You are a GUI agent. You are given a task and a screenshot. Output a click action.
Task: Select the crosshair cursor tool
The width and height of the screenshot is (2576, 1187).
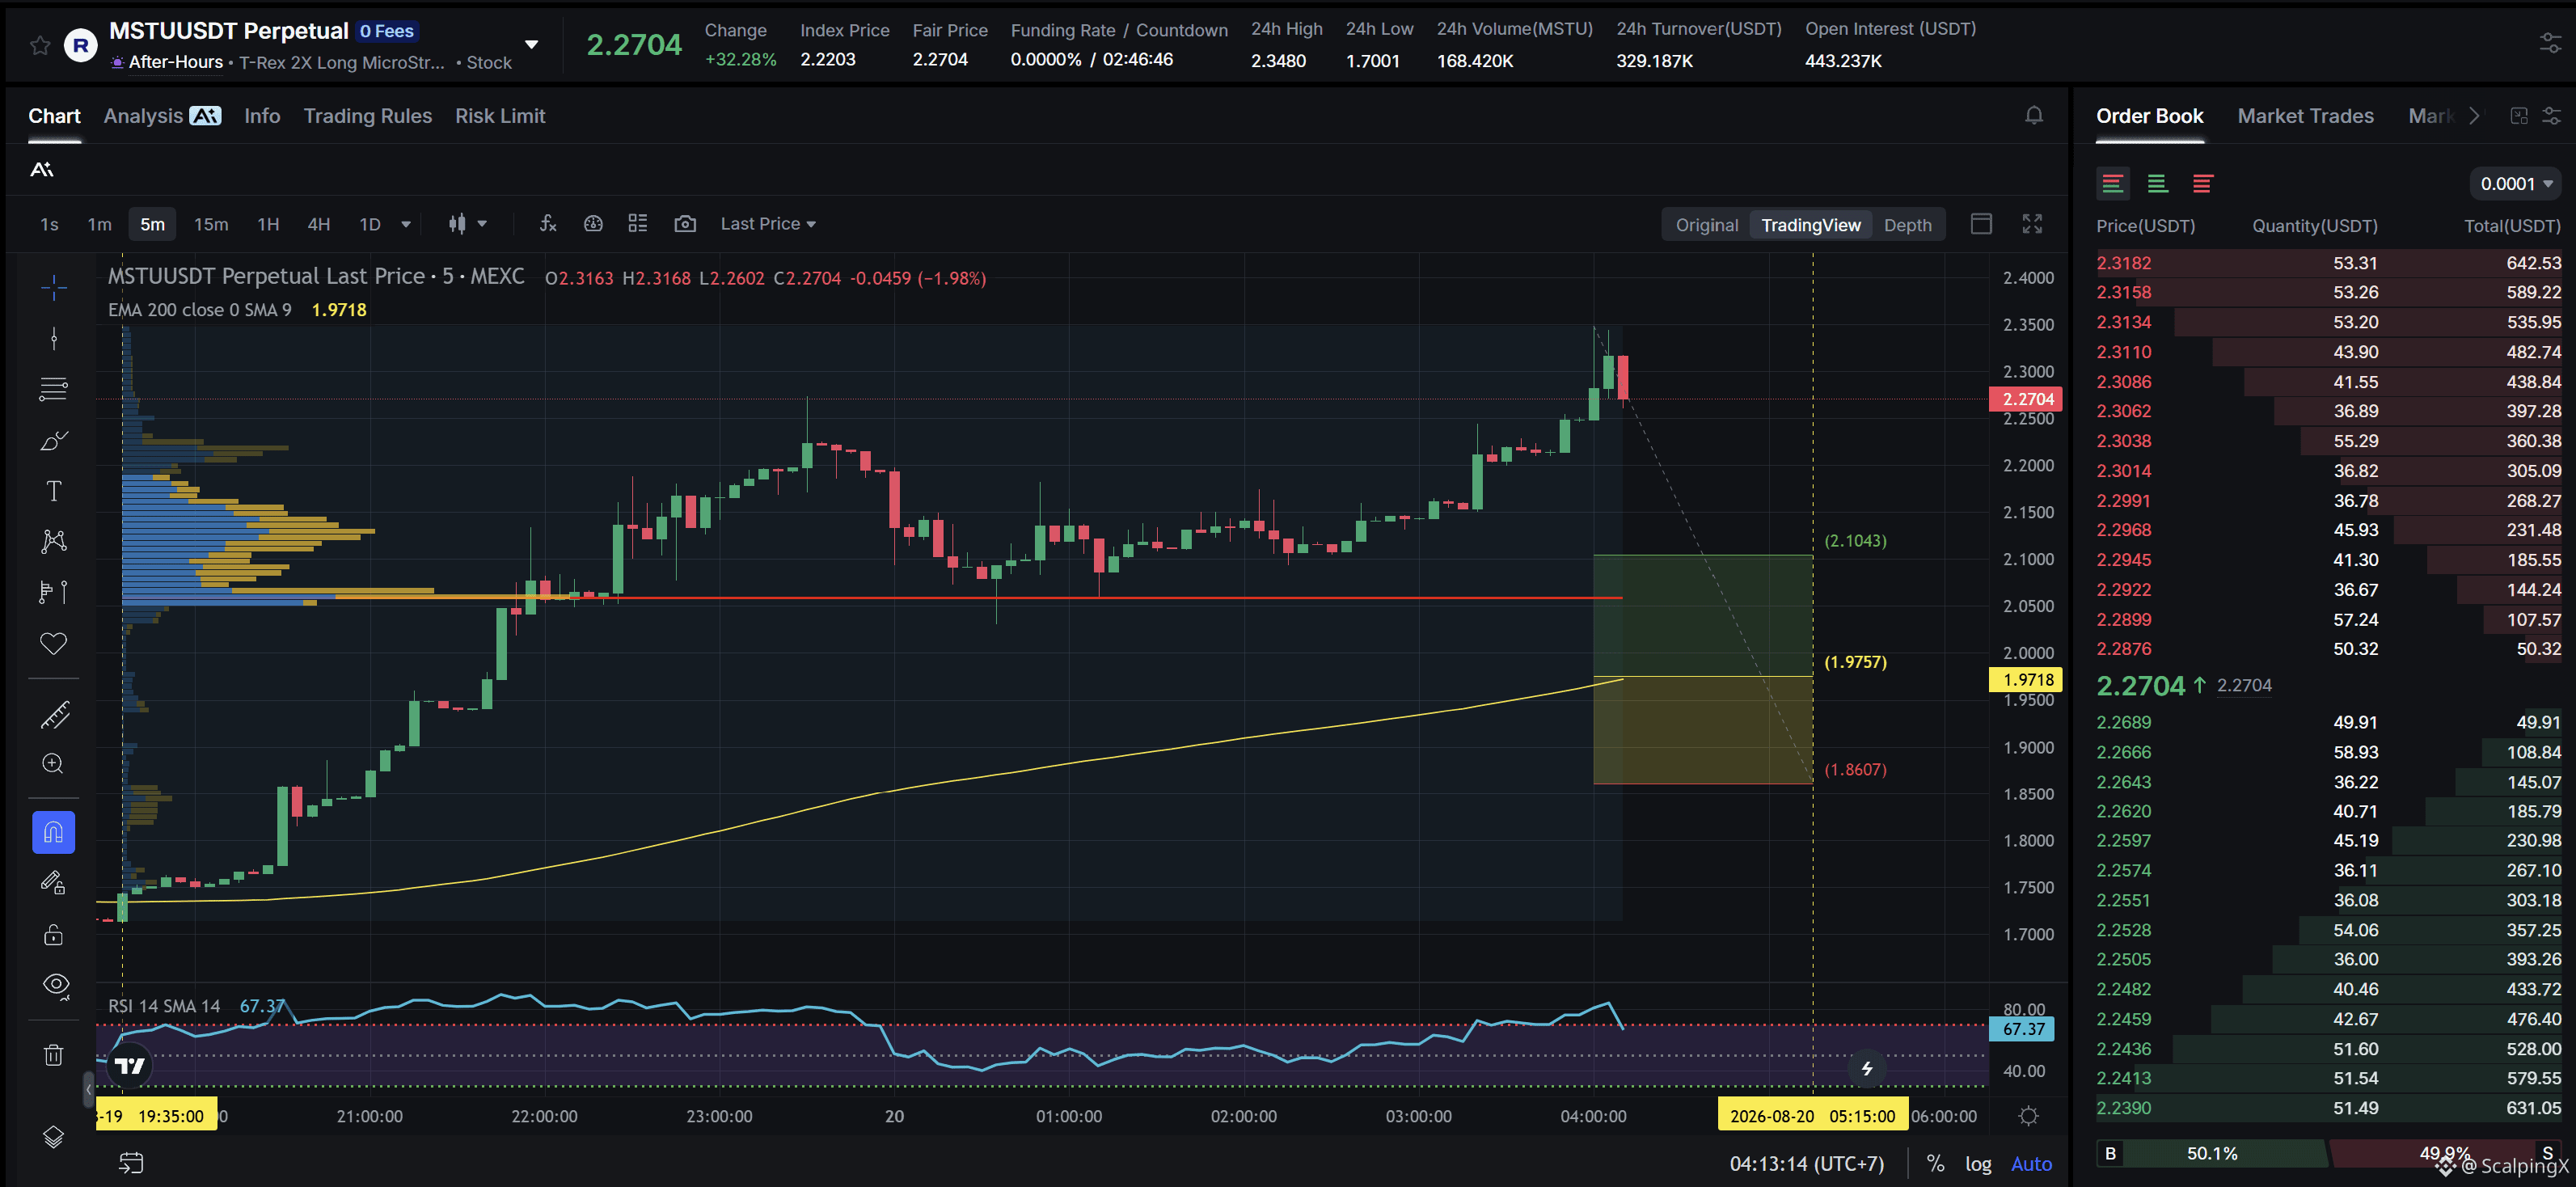[x=54, y=288]
